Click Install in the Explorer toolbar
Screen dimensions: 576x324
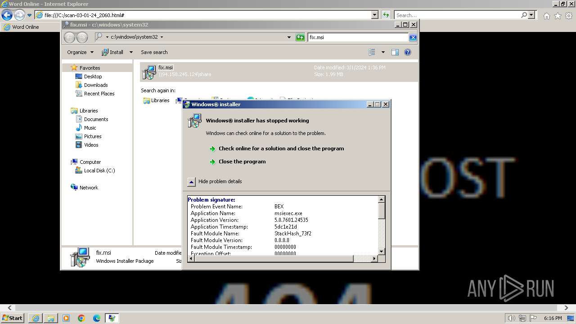(x=112, y=52)
